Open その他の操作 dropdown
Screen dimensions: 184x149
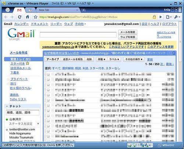point(134,59)
